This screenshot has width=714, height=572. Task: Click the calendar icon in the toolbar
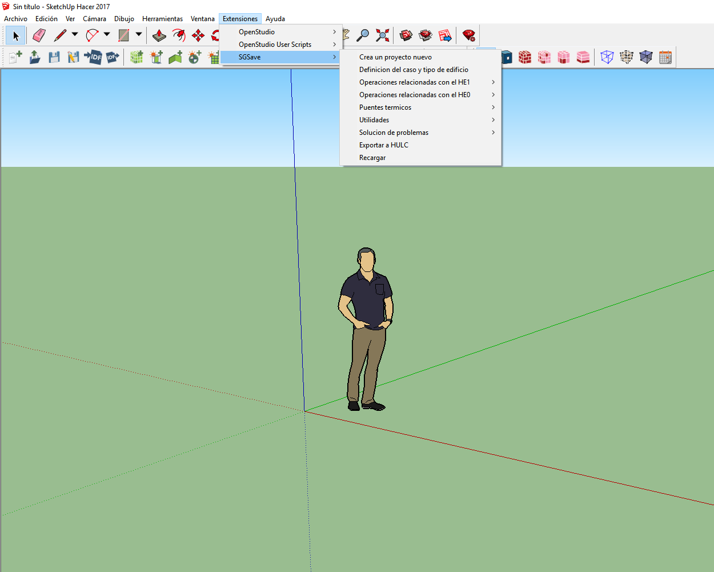pyautogui.click(x=665, y=57)
